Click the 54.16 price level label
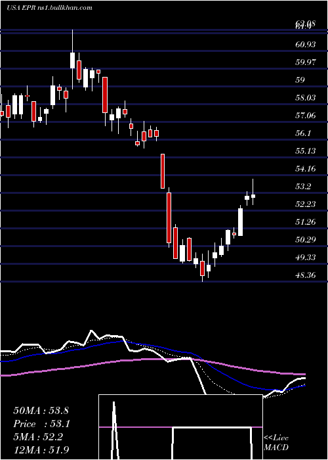This screenshot has height=460, width=328. coord(305,169)
